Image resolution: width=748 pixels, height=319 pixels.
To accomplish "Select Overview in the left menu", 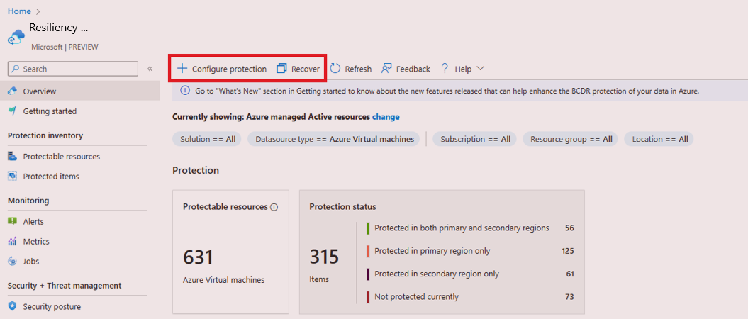I will coord(79,91).
